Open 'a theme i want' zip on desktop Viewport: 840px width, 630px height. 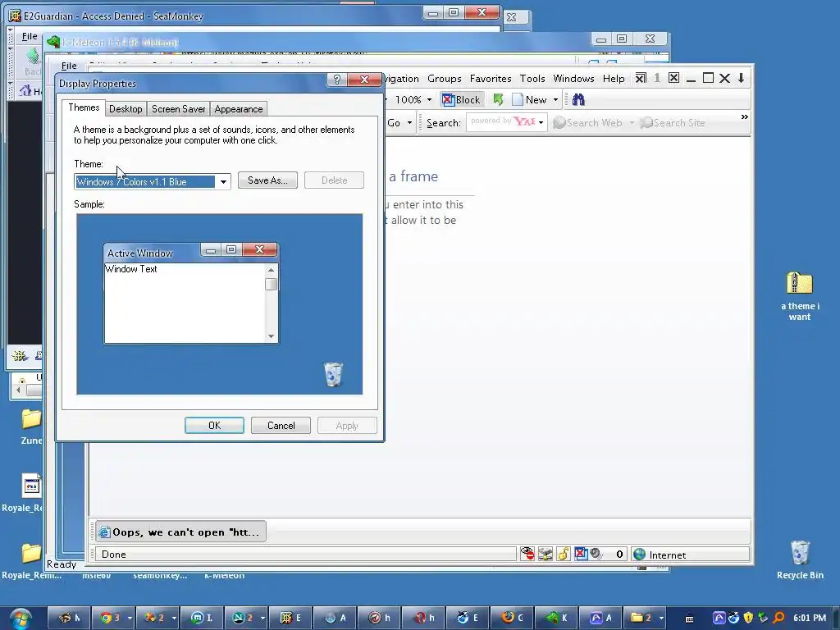tap(799, 296)
